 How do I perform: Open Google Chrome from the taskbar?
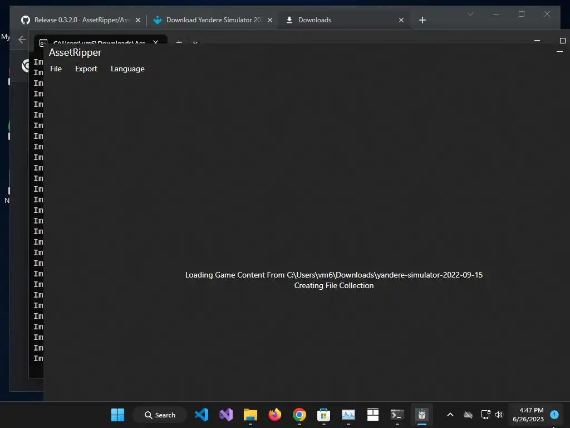pos(299,415)
